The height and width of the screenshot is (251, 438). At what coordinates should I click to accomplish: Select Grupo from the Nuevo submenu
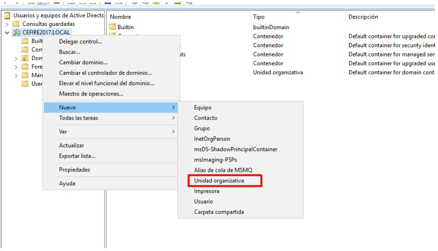(202, 128)
